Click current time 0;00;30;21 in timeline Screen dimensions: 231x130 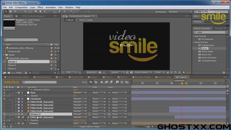click(x=12, y=82)
